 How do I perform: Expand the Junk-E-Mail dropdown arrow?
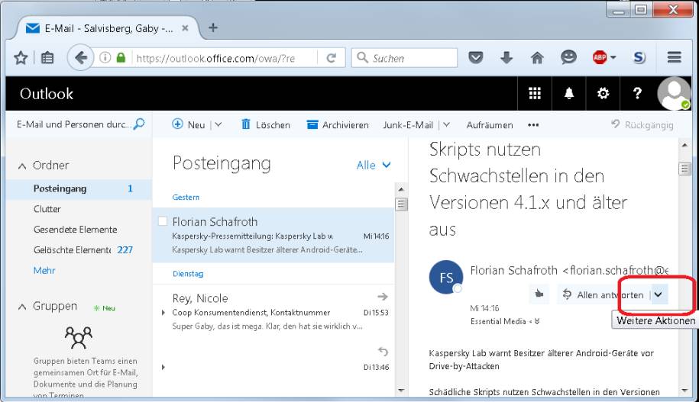[446, 124]
